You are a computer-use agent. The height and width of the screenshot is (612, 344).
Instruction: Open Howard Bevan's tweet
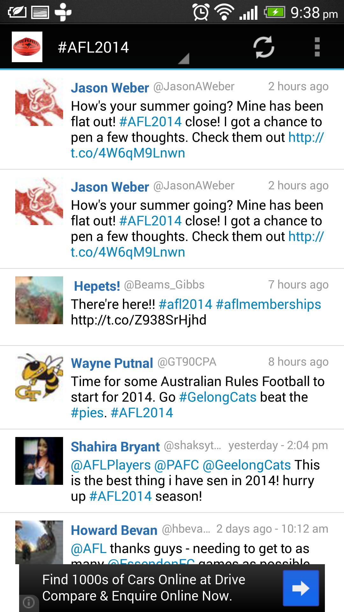click(197, 549)
